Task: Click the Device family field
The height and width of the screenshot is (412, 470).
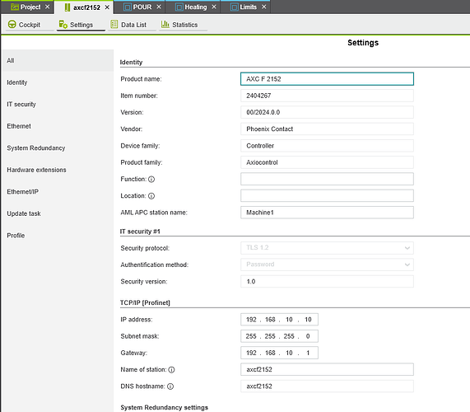Action: pyautogui.click(x=327, y=146)
